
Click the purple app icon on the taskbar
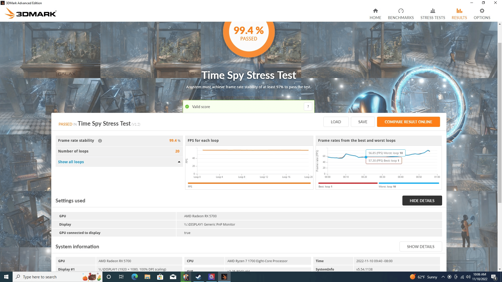click(x=211, y=277)
